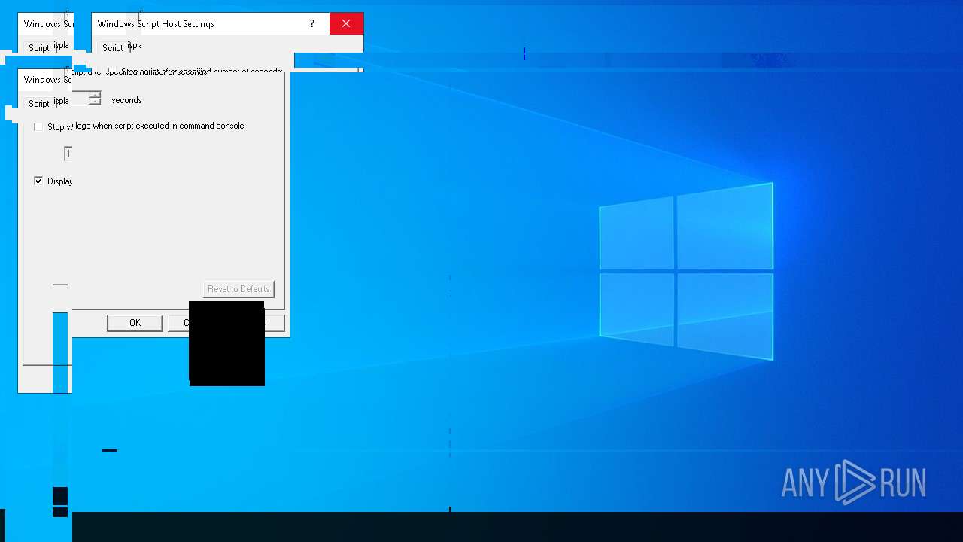Toggle the Stop script checkbox

(38, 127)
